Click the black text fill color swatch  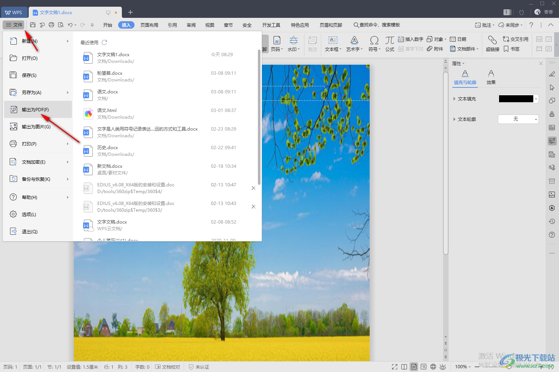[x=516, y=99]
